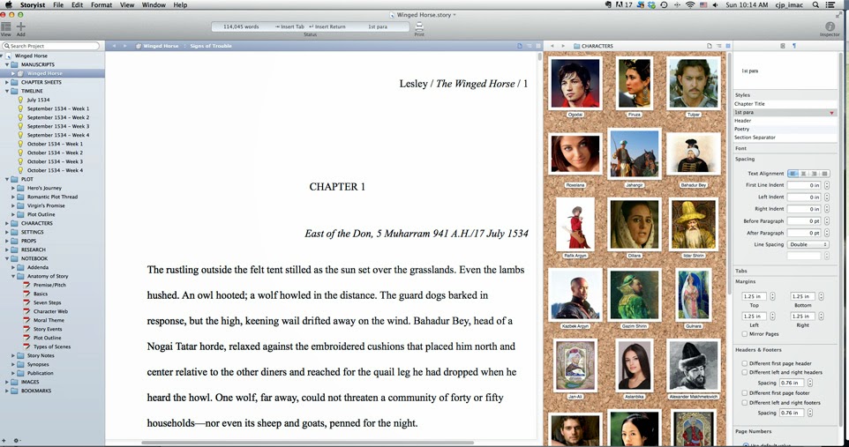Screen dimensions: 849x447
Task: Check Different left and right headers
Action: [745, 372]
